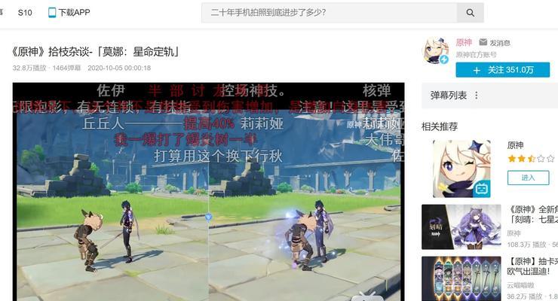Focus the search input field
Screen dimensions: 558x301
(x=330, y=13)
